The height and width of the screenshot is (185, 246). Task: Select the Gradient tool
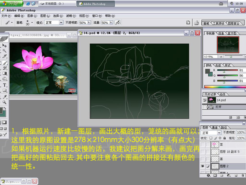click(x=5, y=73)
